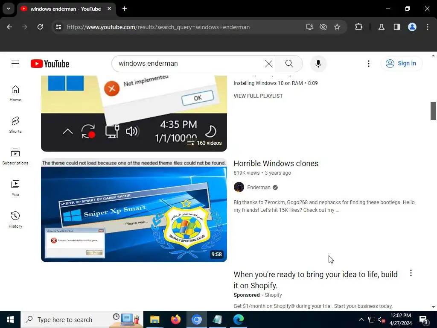Open the Chrome profile avatar

pyautogui.click(x=412, y=27)
